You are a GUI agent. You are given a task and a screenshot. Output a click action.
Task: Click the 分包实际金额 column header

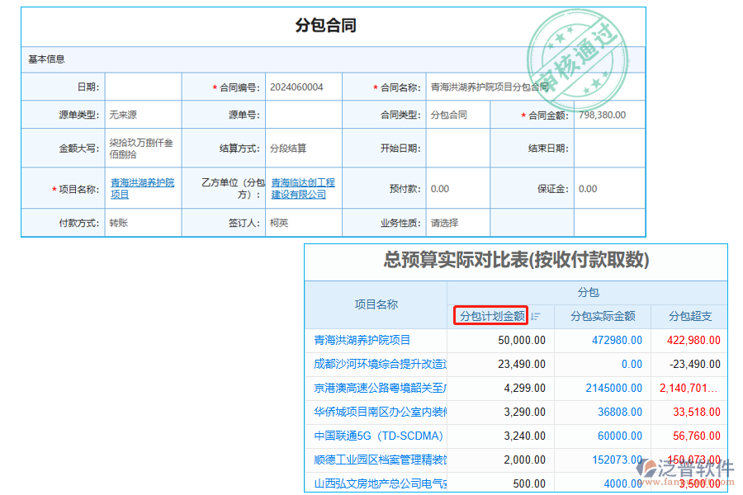click(603, 316)
